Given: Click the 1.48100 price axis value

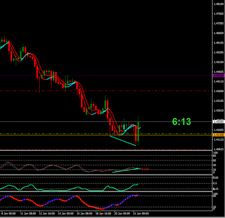Looking at the screenshot, I should (219, 4).
